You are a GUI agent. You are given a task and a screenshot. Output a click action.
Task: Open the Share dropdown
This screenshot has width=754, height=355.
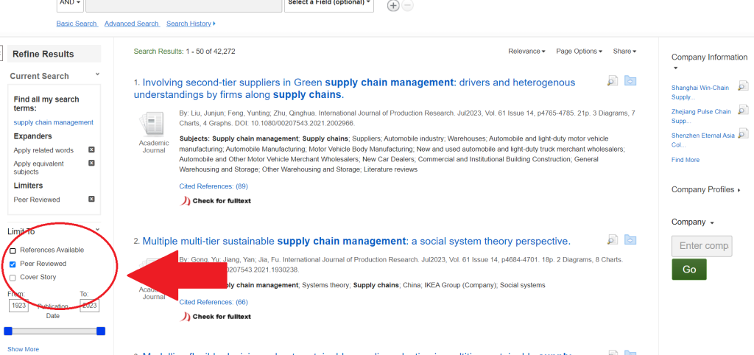point(624,51)
